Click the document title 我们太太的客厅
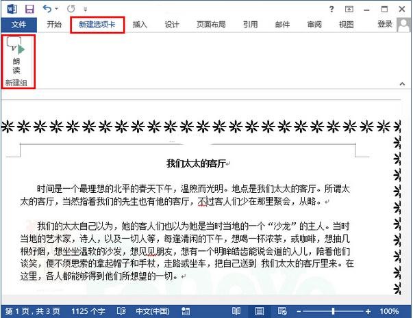 pos(196,163)
